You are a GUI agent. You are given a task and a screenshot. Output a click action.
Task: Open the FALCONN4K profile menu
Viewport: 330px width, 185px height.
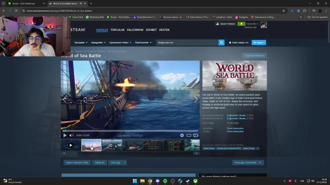135,30
